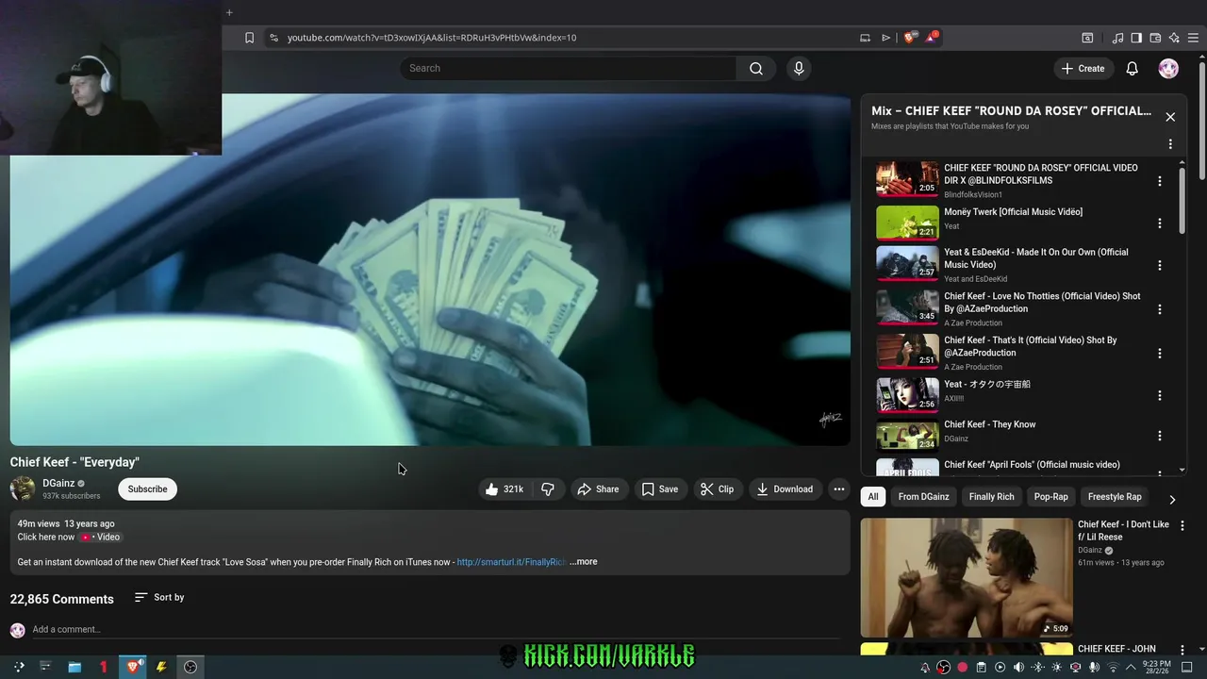Clip the video with scissors button

point(718,489)
